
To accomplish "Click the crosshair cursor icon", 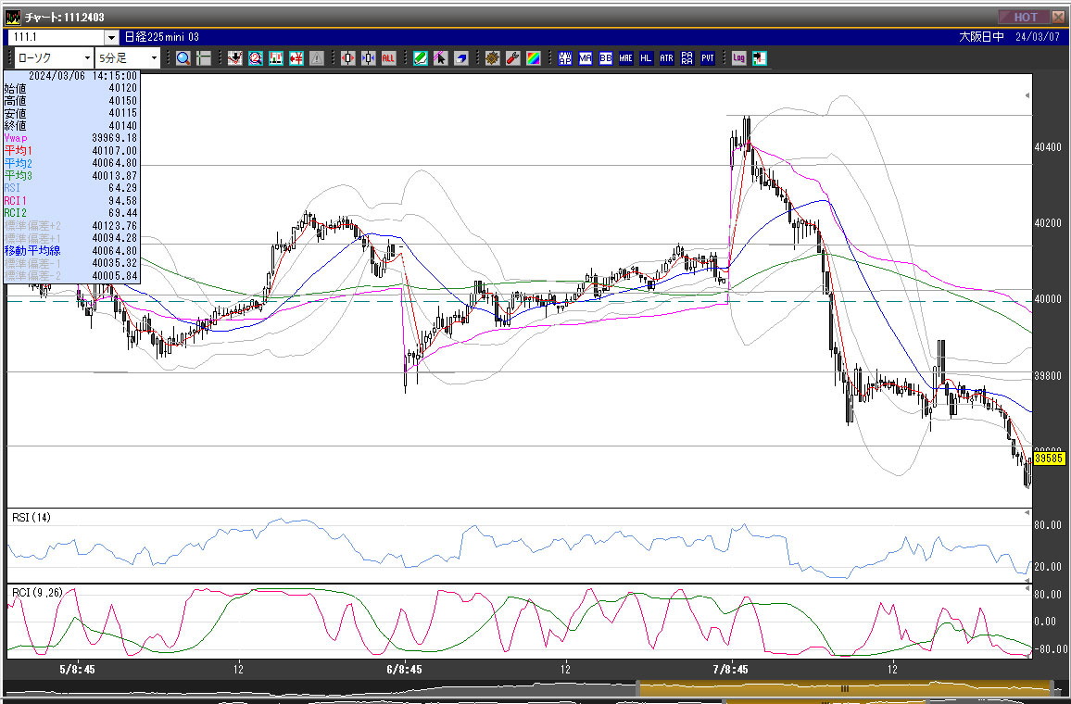I will [203, 58].
